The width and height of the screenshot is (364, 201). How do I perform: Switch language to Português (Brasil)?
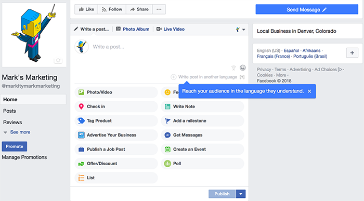(x=310, y=56)
